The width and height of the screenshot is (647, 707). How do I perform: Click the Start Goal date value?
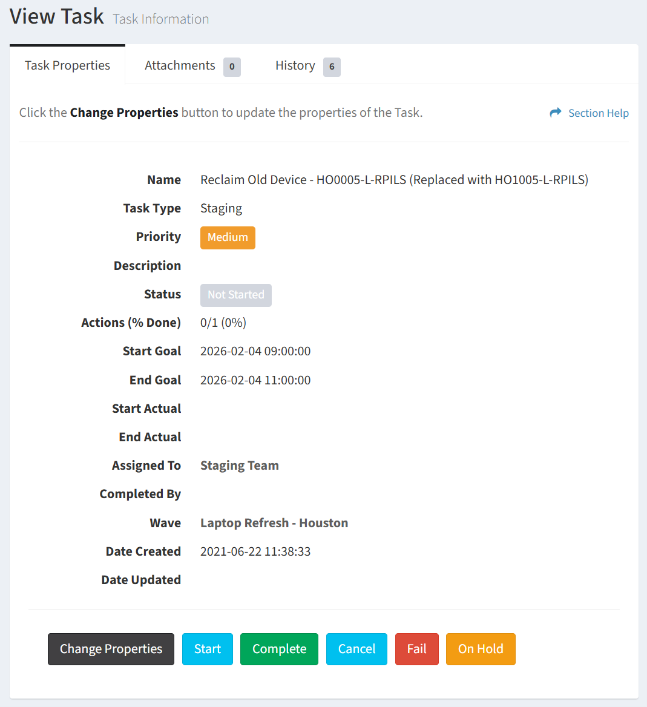[255, 351]
